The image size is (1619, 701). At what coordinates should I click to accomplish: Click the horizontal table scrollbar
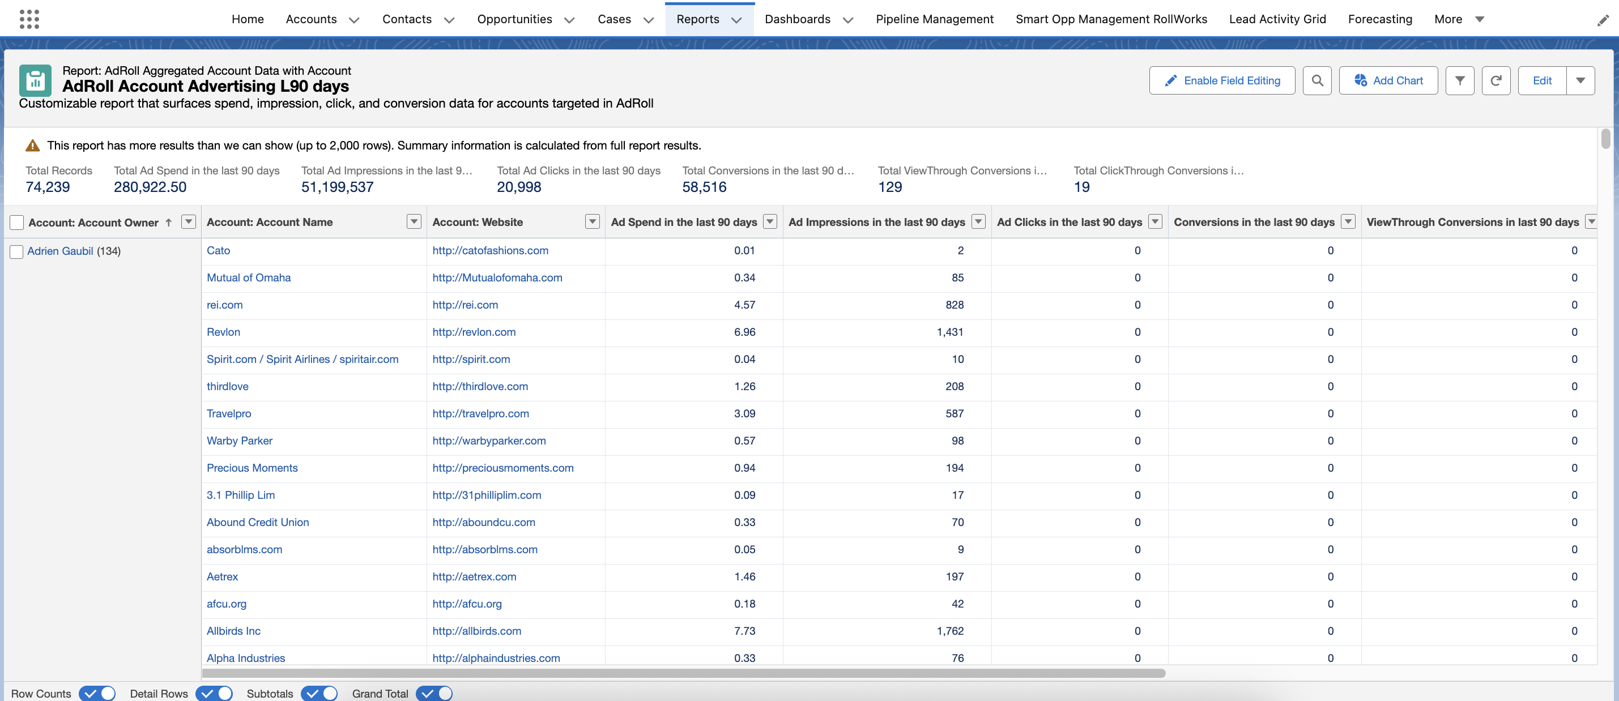coord(683,673)
